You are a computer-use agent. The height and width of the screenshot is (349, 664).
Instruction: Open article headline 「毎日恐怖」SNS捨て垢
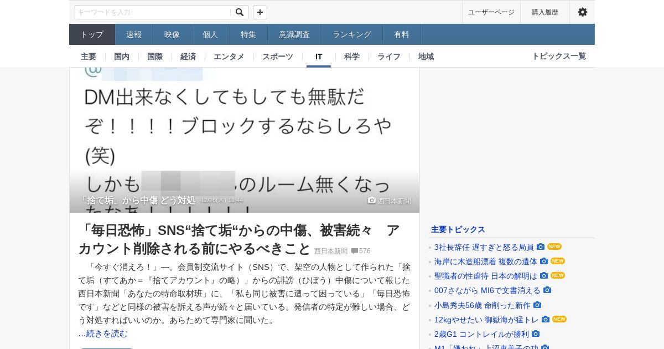pos(239,239)
